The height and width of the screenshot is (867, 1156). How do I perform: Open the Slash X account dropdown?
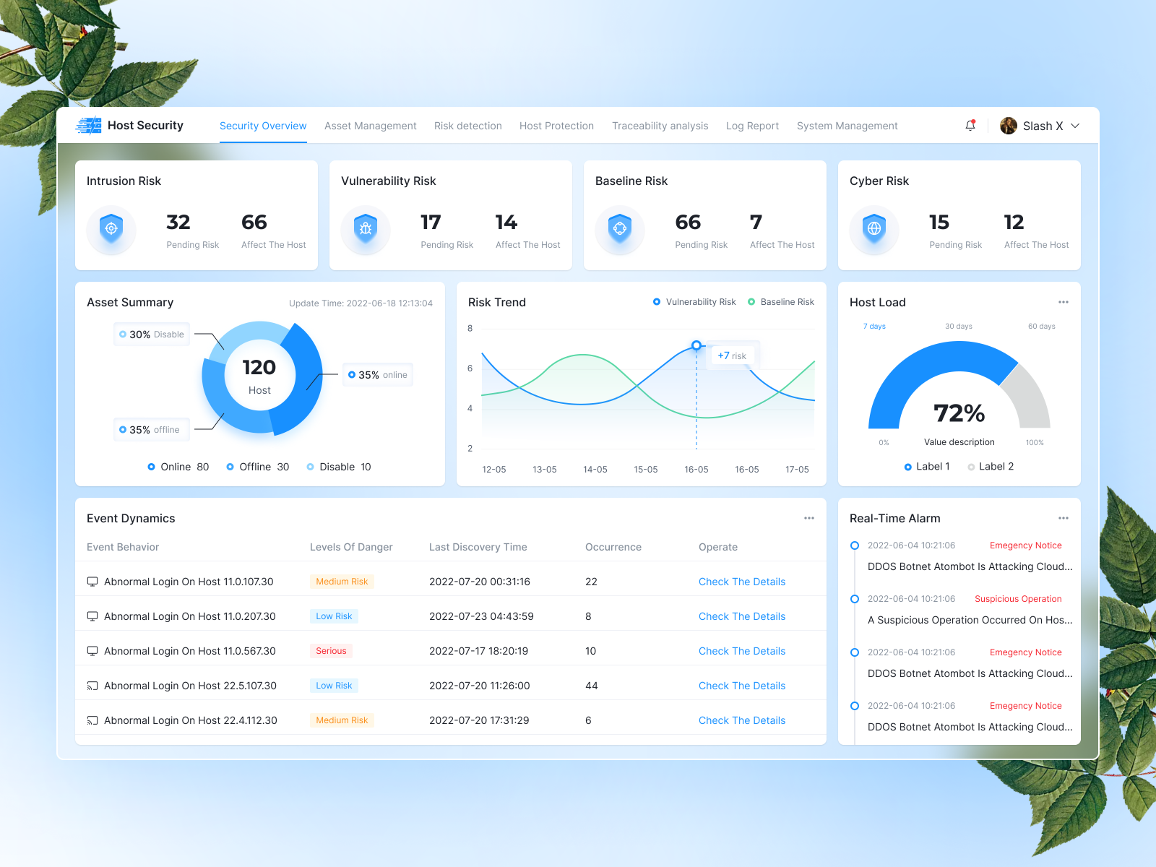[1040, 126]
